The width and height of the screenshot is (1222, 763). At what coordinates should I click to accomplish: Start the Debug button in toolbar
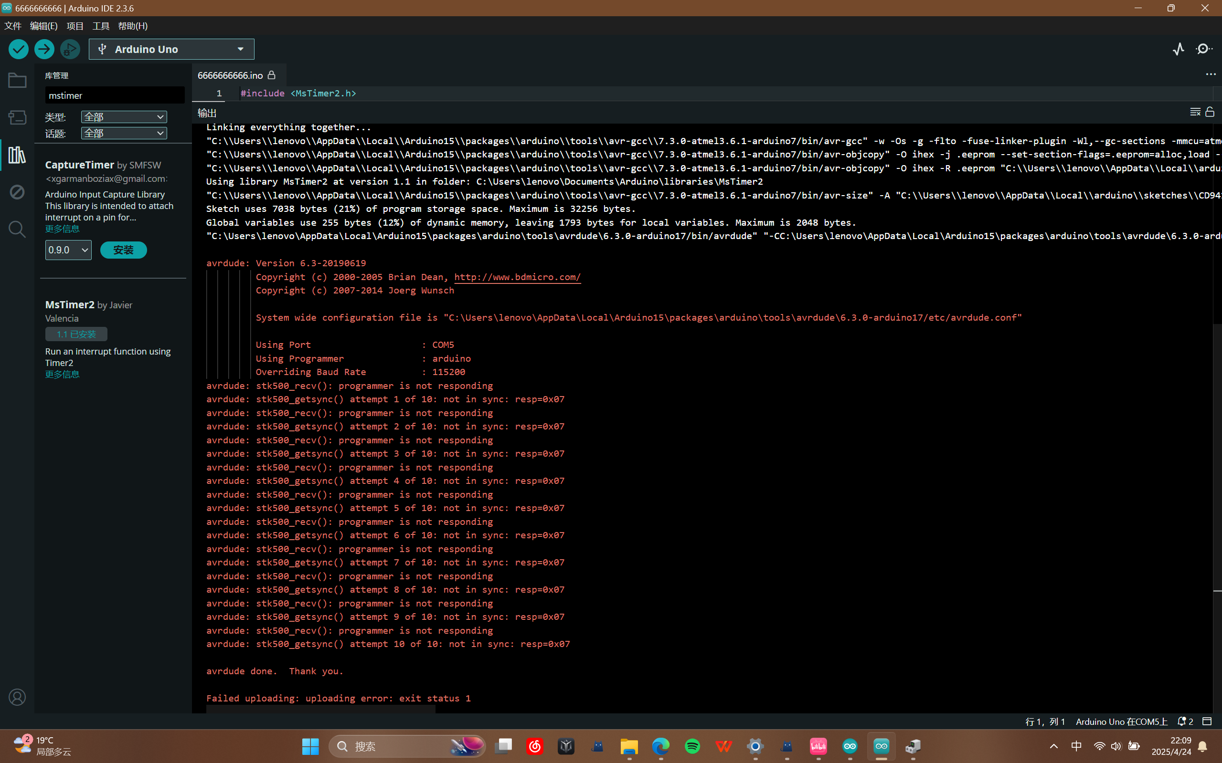(70, 49)
